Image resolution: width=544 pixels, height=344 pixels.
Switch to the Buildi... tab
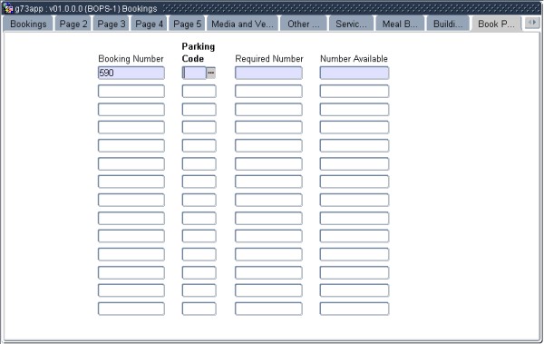(x=448, y=24)
